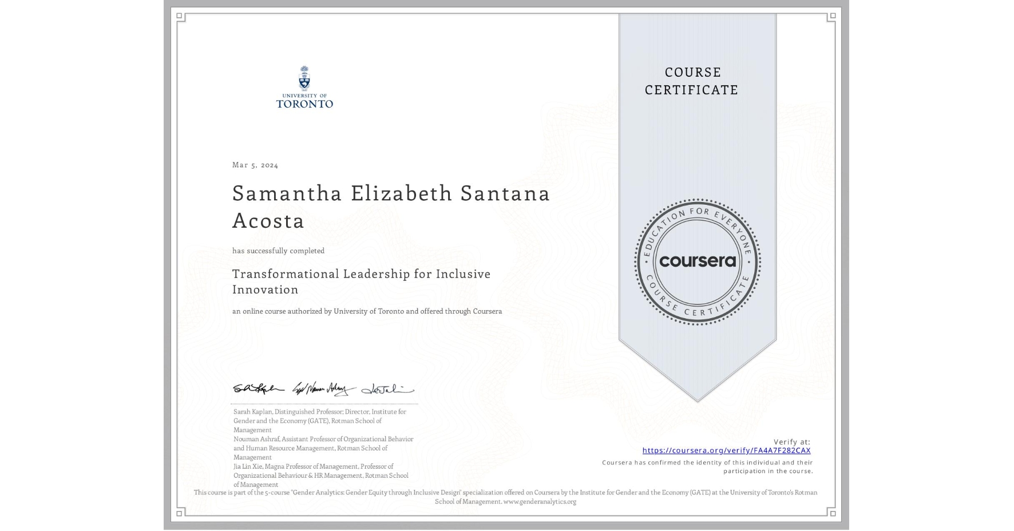Image resolution: width=1014 pixels, height=531 pixels.
Task: Click course title 'Transformational Leadership for Inclusive Innovation'
Action: (361, 282)
